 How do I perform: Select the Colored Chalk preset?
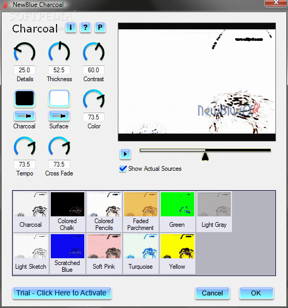pyautogui.click(x=68, y=211)
